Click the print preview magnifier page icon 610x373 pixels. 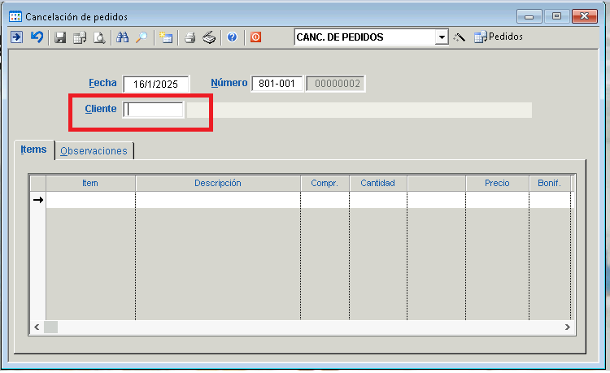pyautogui.click(x=99, y=37)
